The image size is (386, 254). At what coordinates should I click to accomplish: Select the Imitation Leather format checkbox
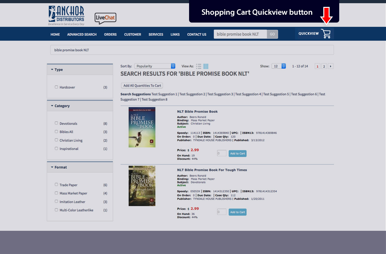coord(56,201)
